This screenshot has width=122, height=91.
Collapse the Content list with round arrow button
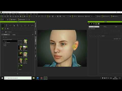[x=33, y=34]
